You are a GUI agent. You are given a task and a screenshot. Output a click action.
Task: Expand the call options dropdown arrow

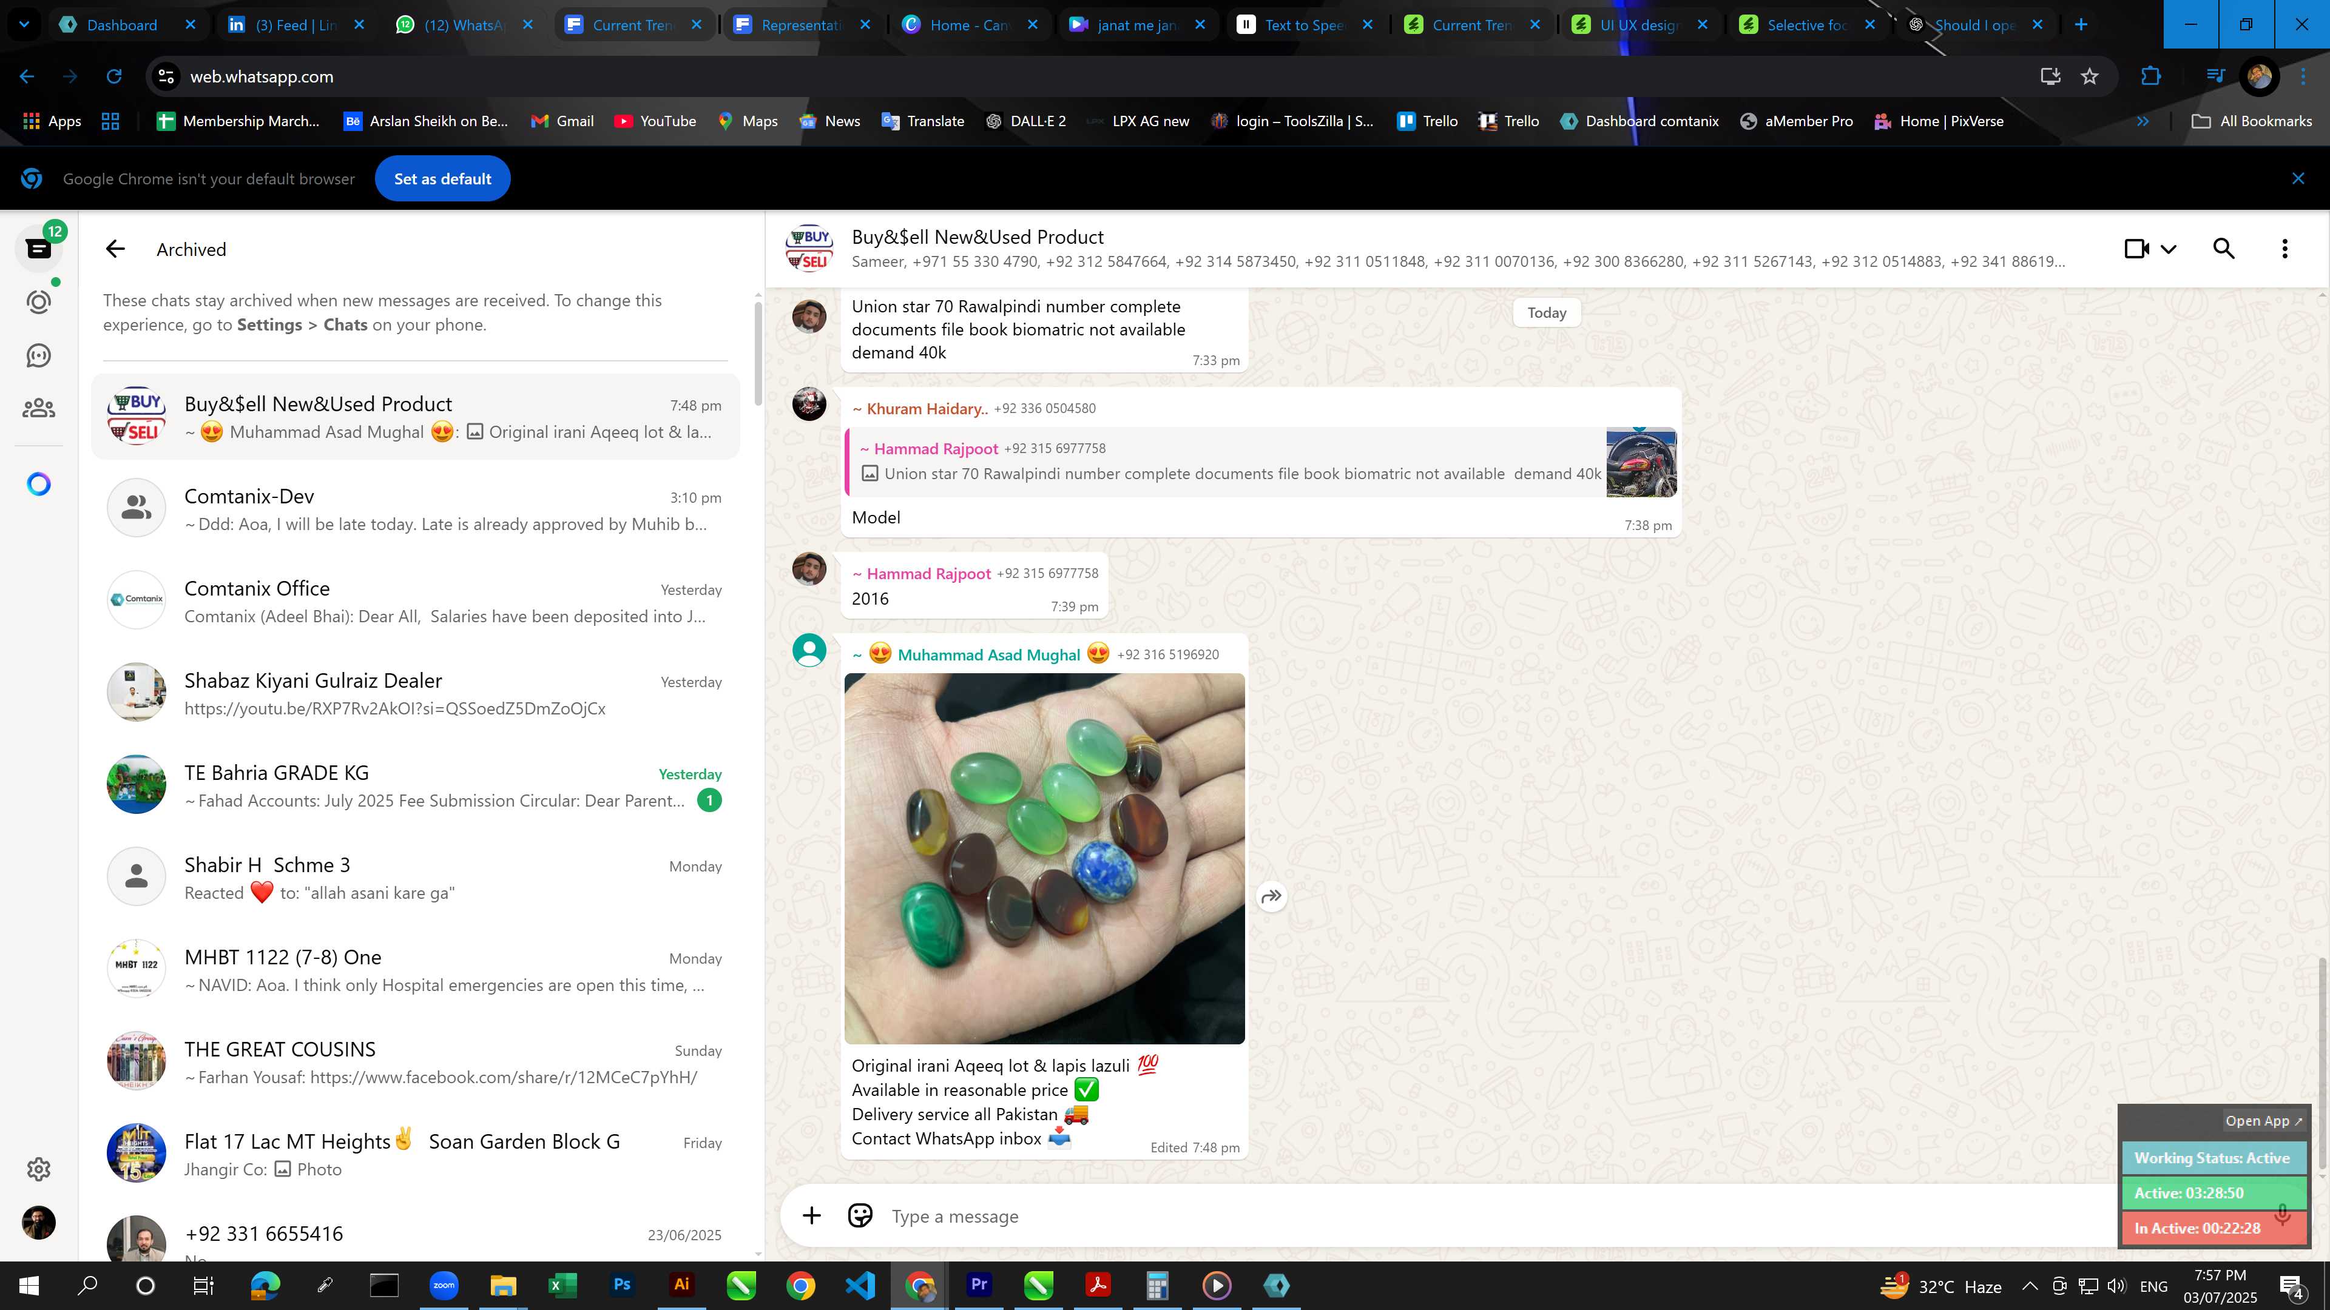[2169, 249]
